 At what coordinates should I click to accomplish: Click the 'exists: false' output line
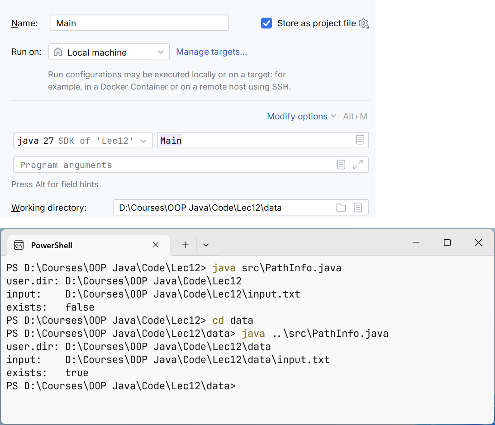click(x=51, y=307)
